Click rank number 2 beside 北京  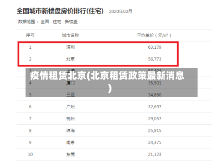(x=30, y=59)
